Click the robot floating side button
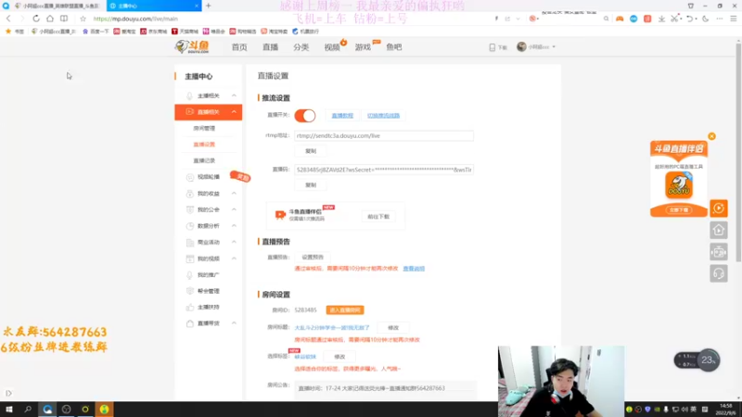Image resolution: width=742 pixels, height=417 pixels. pyautogui.click(x=718, y=251)
